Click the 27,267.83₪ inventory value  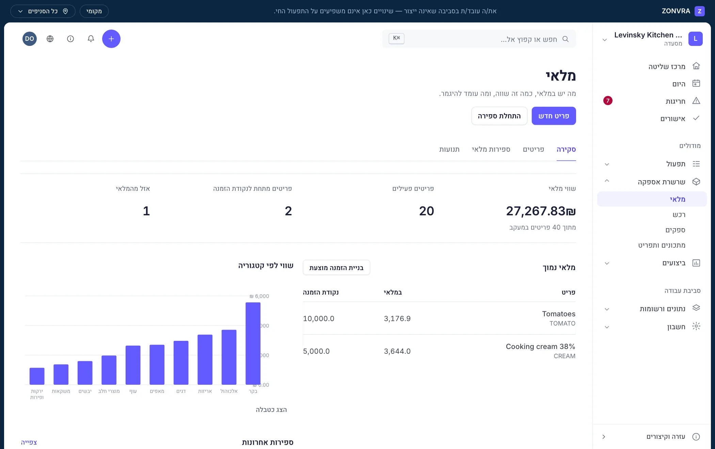[x=541, y=211]
